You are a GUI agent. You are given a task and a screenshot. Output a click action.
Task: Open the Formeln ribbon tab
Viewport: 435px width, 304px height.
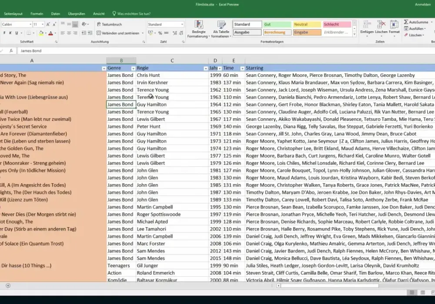pos(37,13)
